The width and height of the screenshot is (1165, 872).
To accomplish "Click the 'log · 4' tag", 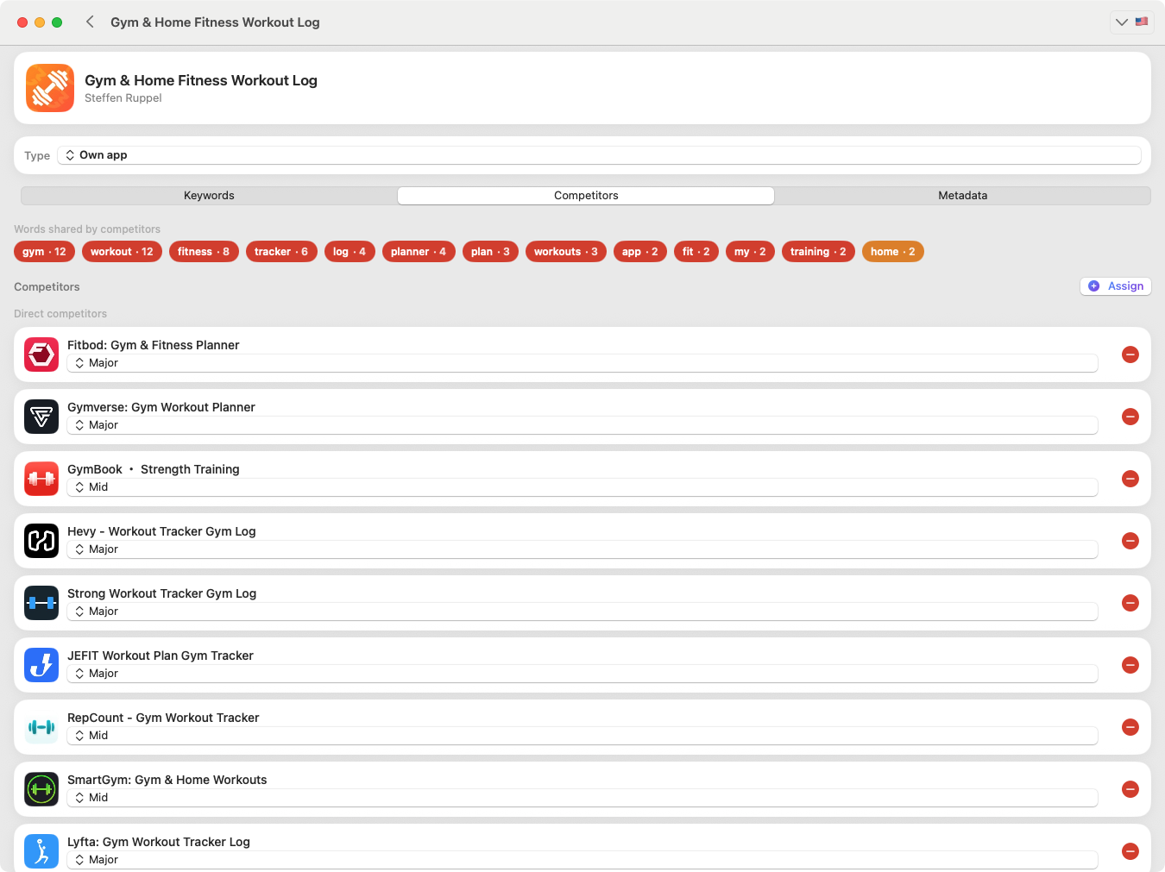I will tap(349, 252).
